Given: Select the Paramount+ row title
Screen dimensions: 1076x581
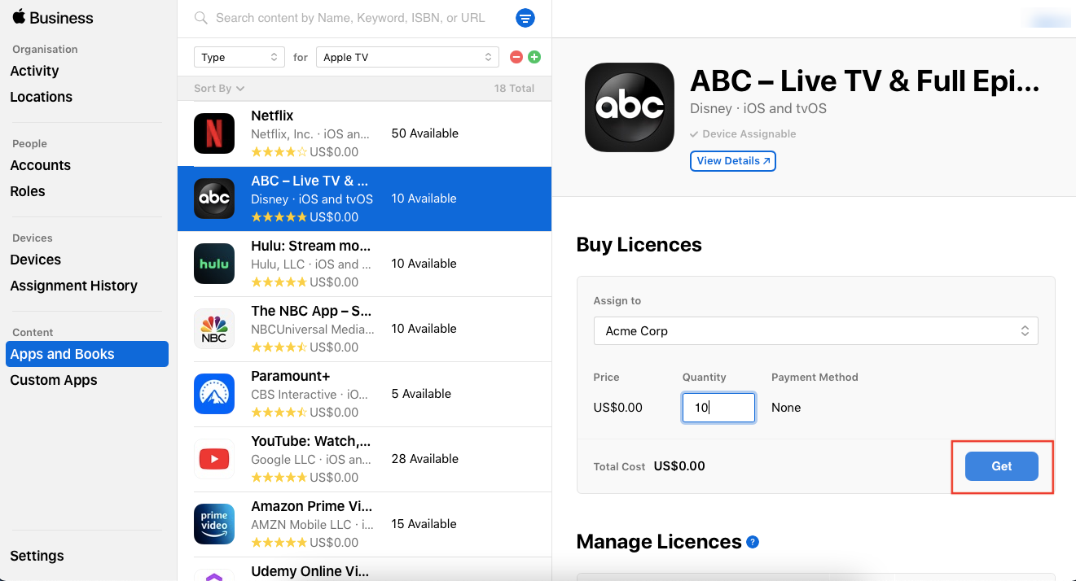Looking at the screenshot, I should [x=291, y=376].
